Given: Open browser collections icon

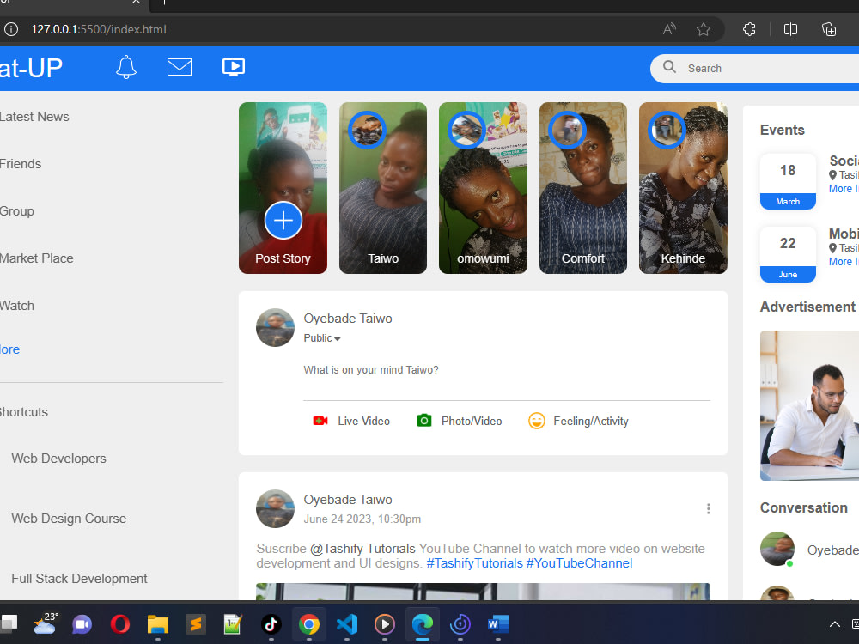Looking at the screenshot, I should [829, 29].
